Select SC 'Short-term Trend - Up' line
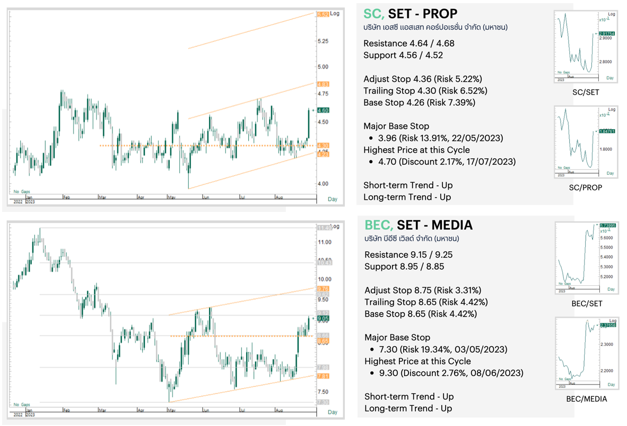The width and height of the screenshot is (627, 426). (x=408, y=185)
